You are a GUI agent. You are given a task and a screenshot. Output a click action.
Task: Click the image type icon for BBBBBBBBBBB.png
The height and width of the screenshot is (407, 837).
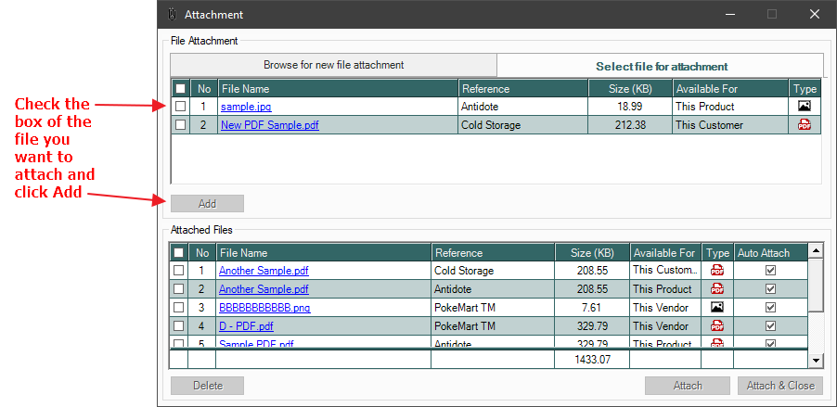[716, 308]
